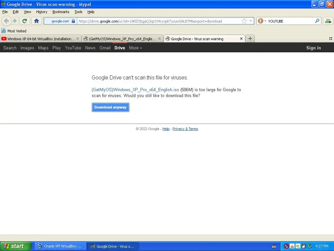Image resolution: width=334 pixels, height=251 pixels.
Task: Click the forward navigation arrow
Action: tap(14, 21)
